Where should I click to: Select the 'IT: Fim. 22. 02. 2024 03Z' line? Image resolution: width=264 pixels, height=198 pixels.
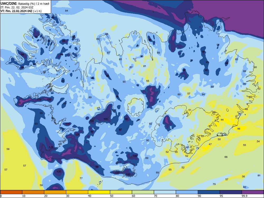pyautogui.click(x=17, y=7)
